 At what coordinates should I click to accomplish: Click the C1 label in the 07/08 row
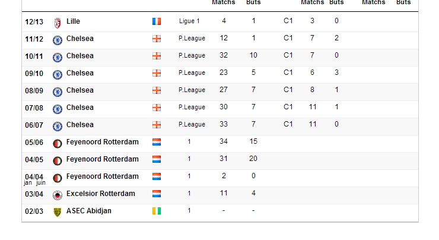288,107
